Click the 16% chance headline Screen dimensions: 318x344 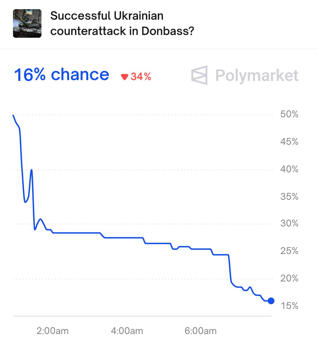(x=61, y=75)
